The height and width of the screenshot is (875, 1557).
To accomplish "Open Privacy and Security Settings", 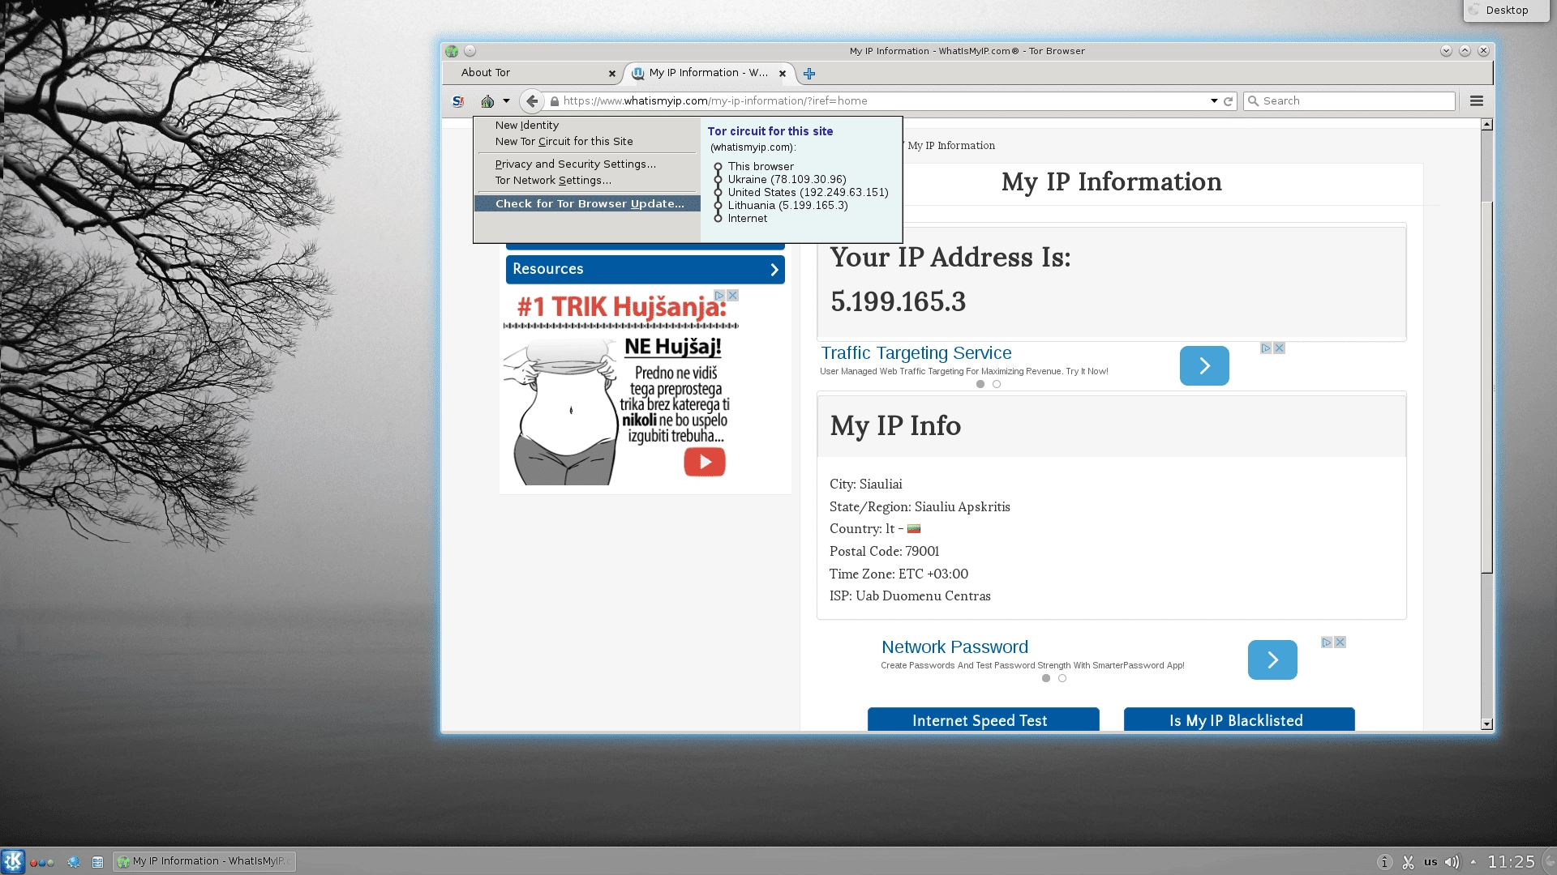I will click(576, 164).
